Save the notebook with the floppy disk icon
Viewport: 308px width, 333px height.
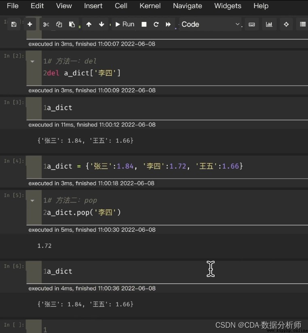pos(14,24)
